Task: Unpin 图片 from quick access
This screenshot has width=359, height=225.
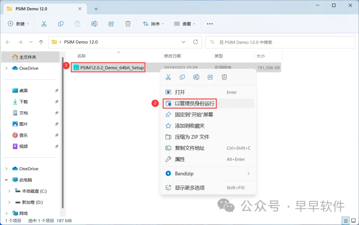Action: click(x=57, y=124)
